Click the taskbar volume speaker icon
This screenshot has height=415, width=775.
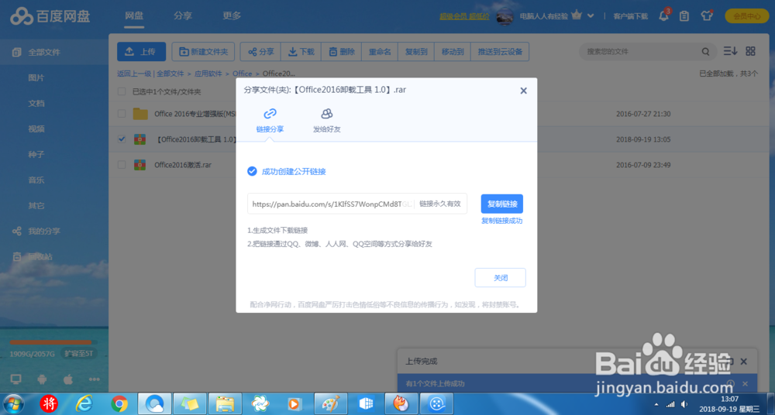pos(685,404)
